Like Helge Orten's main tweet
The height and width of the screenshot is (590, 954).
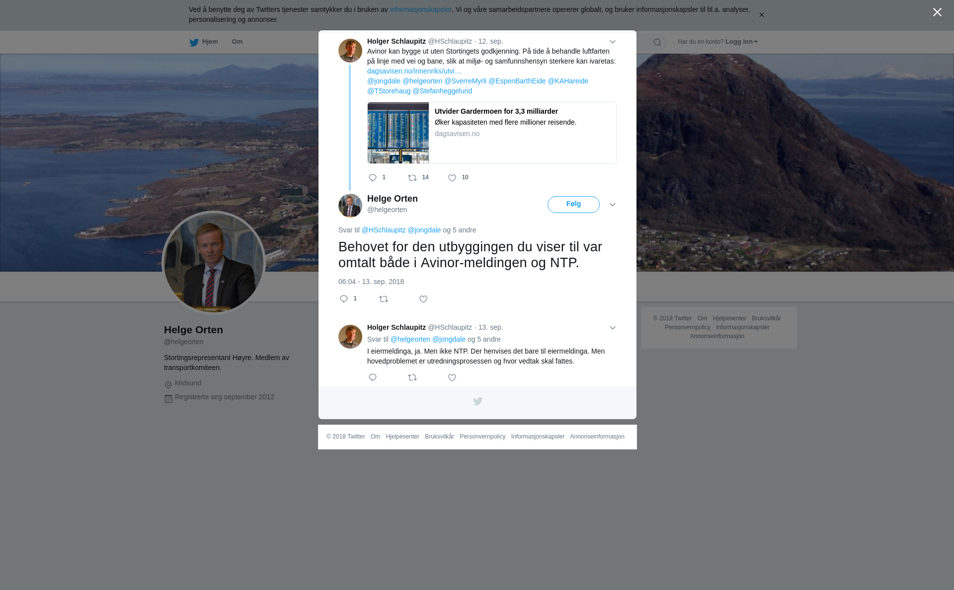pyautogui.click(x=423, y=299)
